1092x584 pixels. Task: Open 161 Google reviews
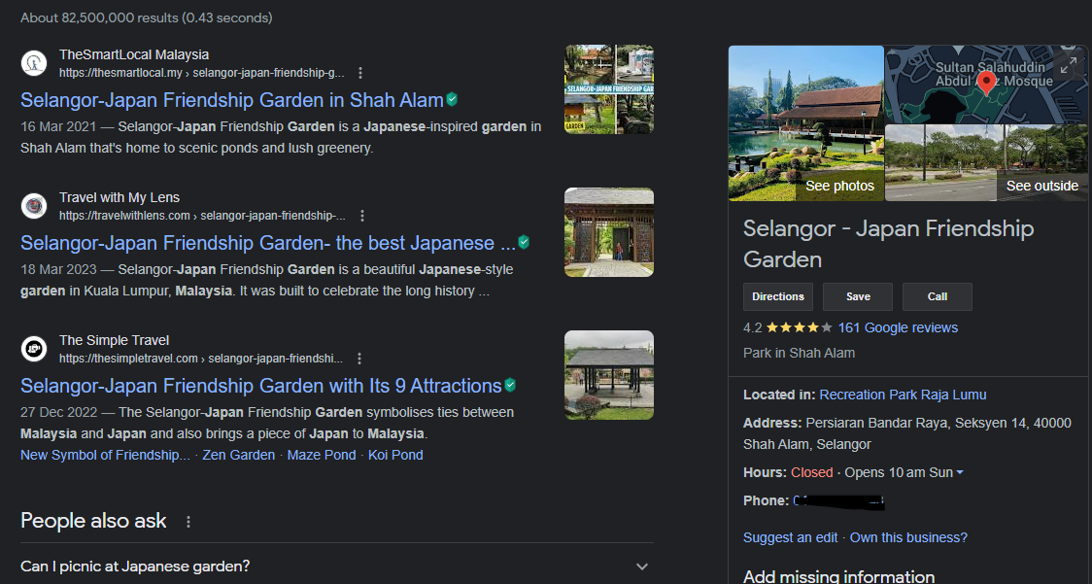pyautogui.click(x=898, y=327)
